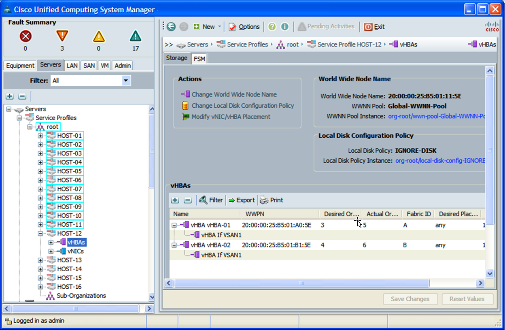The image size is (505, 330).
Task: Expand the vNICs node under HOST-12
Action: [51, 251]
